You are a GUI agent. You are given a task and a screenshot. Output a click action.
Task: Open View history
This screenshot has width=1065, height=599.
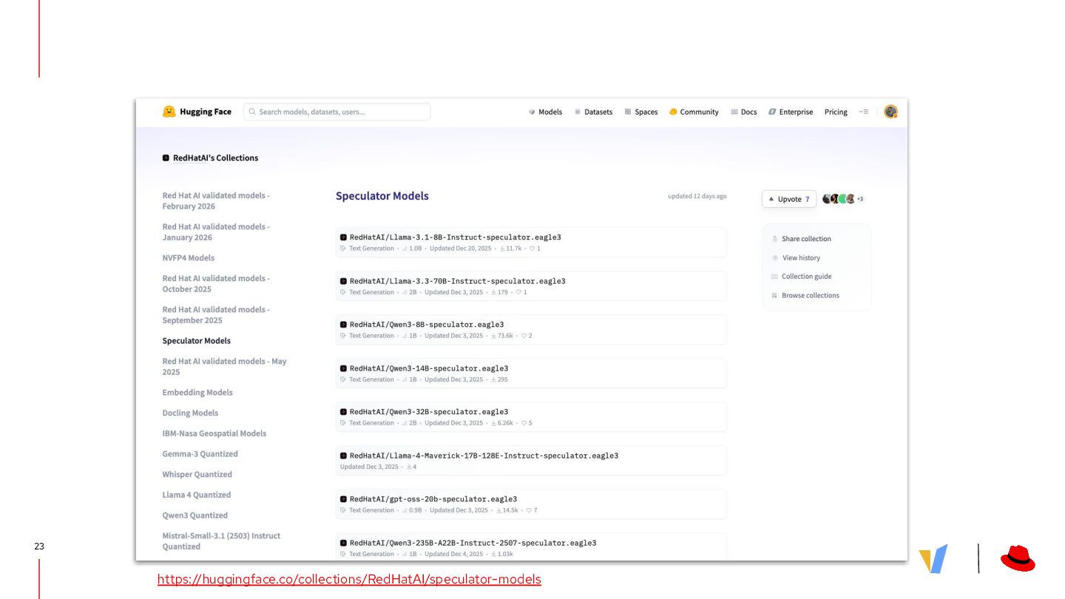coord(801,258)
